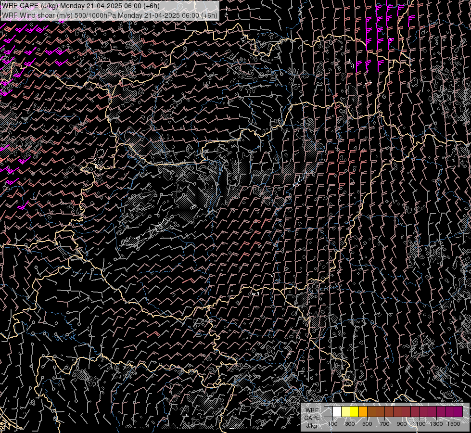Click the white CAPE legend swatch

tap(337, 411)
